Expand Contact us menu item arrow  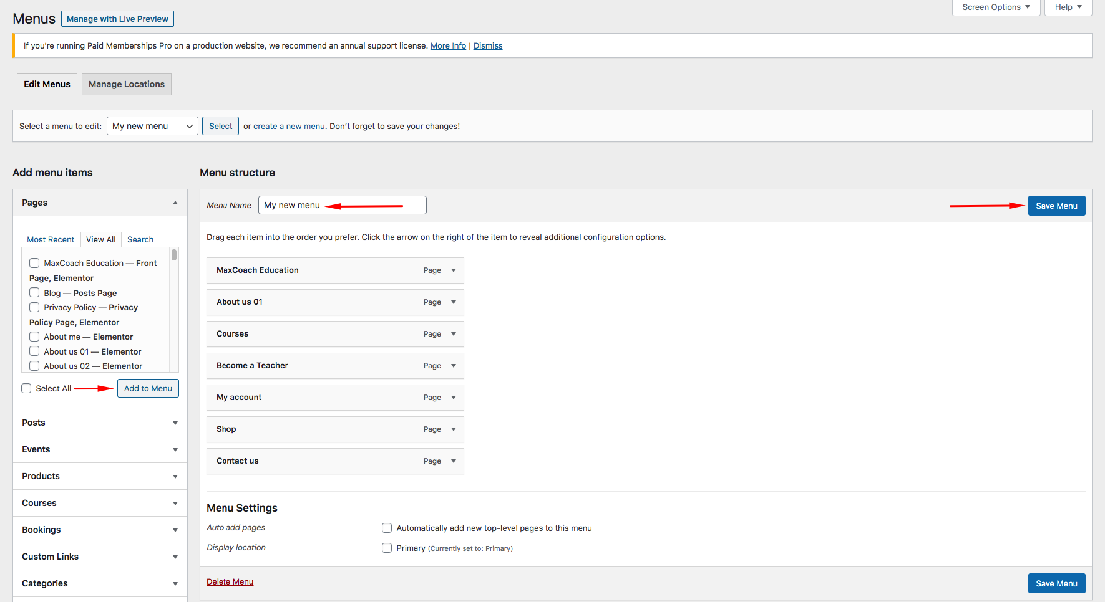454,461
